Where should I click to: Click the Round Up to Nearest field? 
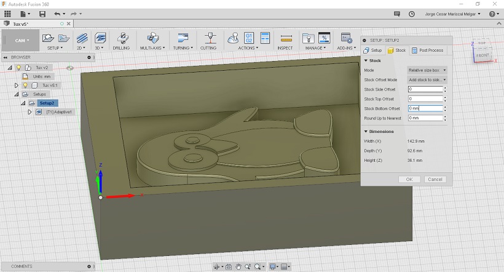point(425,118)
